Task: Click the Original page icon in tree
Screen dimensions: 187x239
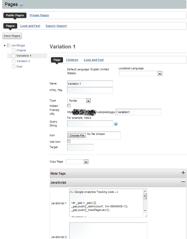Action: pyautogui.click(x=14, y=50)
